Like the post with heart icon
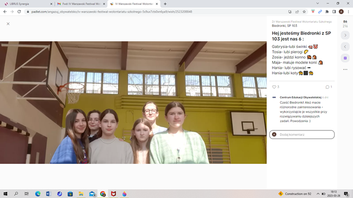 point(274,87)
